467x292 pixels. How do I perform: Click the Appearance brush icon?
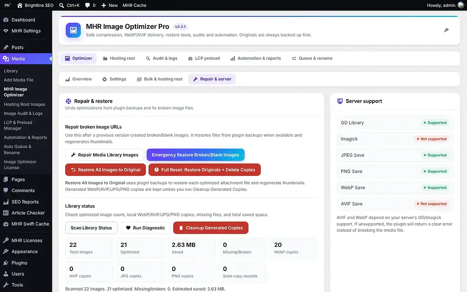[6, 251]
